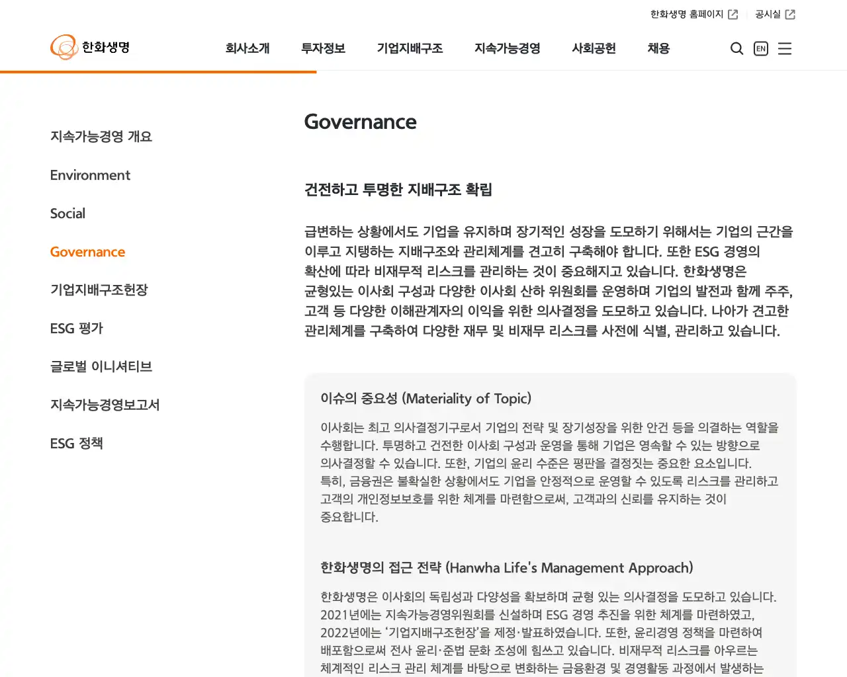This screenshot has width=847, height=677.
Task: Open the 사회공헌 navigation menu
Action: [x=594, y=48]
